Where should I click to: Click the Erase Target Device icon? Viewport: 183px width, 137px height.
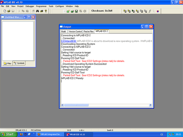(x=142, y=11)
